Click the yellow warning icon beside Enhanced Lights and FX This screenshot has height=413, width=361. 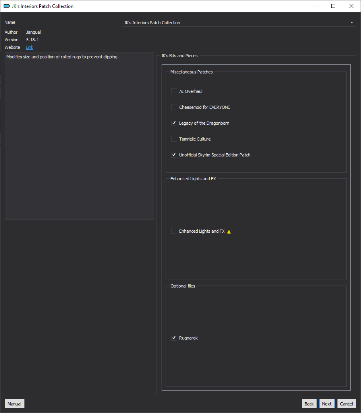[229, 232]
